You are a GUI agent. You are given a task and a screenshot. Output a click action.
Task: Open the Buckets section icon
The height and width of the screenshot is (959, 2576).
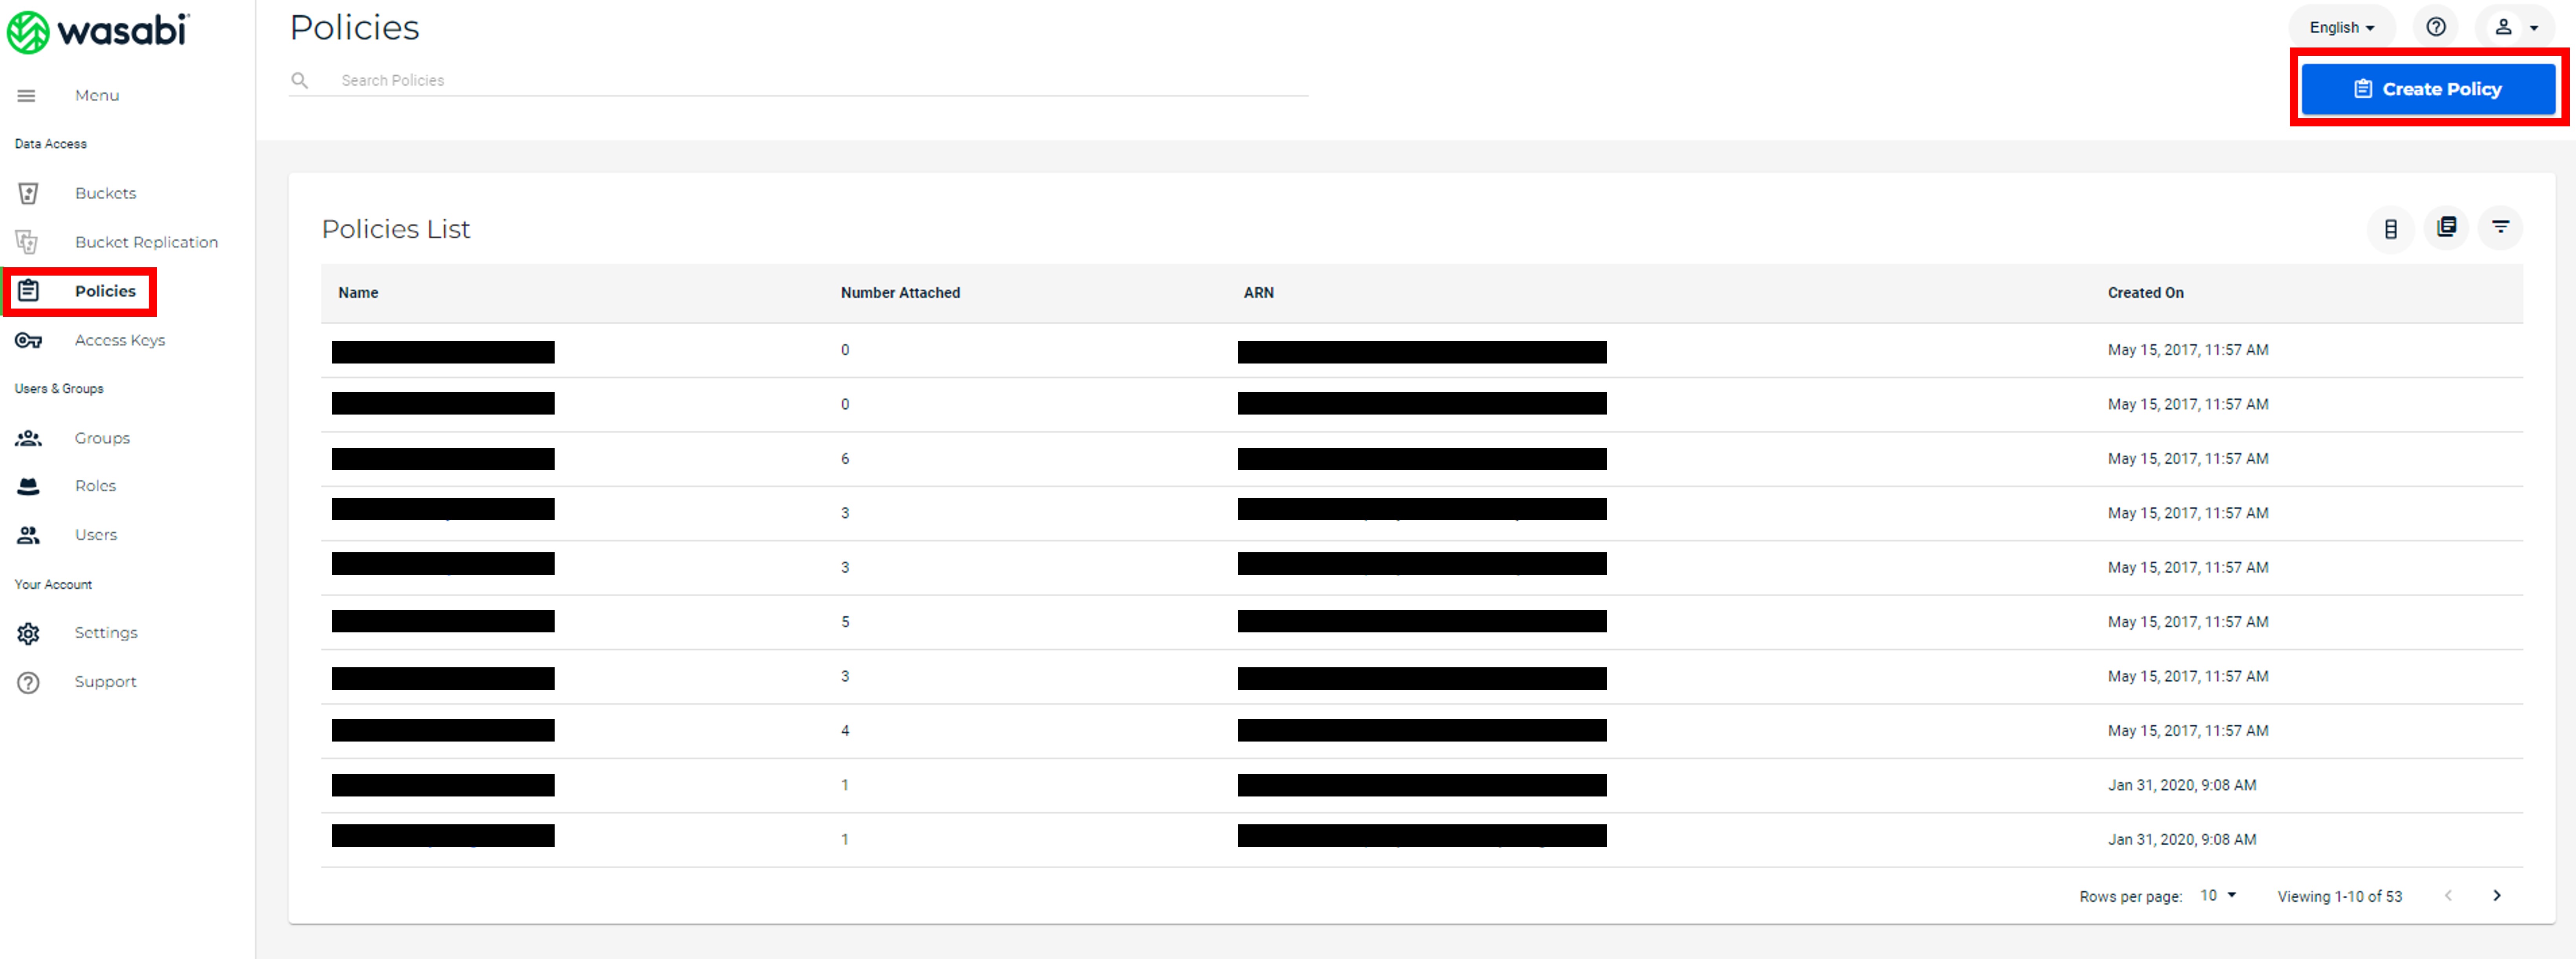point(28,193)
